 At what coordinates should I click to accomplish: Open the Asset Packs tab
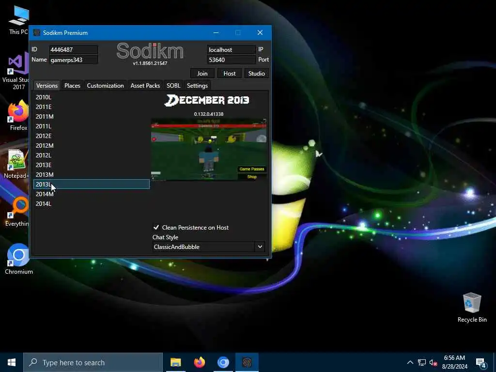pos(145,85)
